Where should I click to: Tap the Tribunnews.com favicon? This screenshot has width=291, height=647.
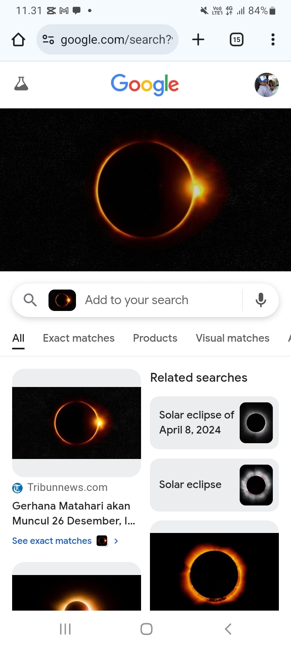17,488
